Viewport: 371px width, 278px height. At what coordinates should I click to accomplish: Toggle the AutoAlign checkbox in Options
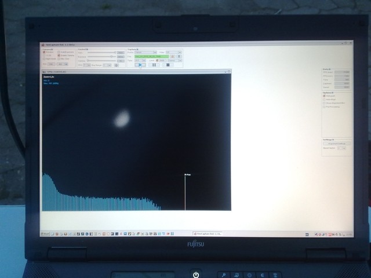(324, 100)
